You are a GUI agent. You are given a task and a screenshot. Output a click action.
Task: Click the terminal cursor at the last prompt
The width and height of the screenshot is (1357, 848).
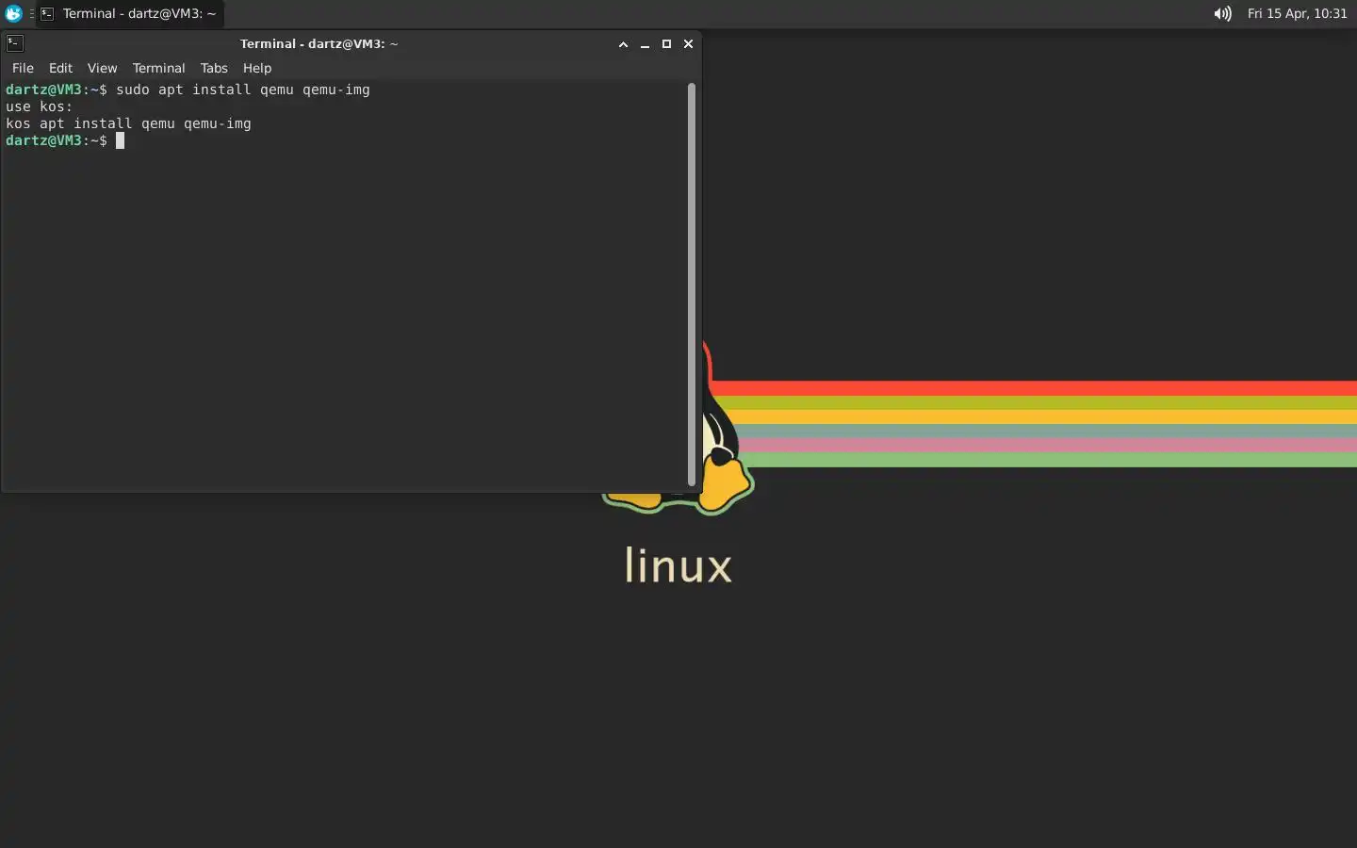120,140
